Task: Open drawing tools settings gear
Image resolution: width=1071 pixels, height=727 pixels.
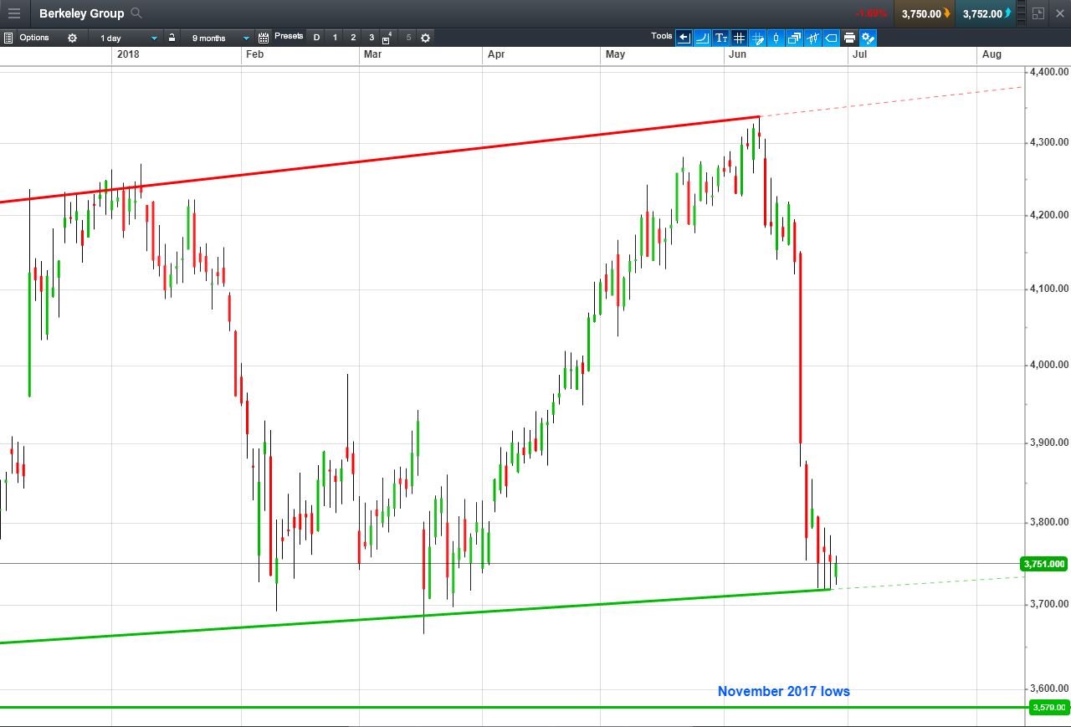Action: click(x=868, y=38)
